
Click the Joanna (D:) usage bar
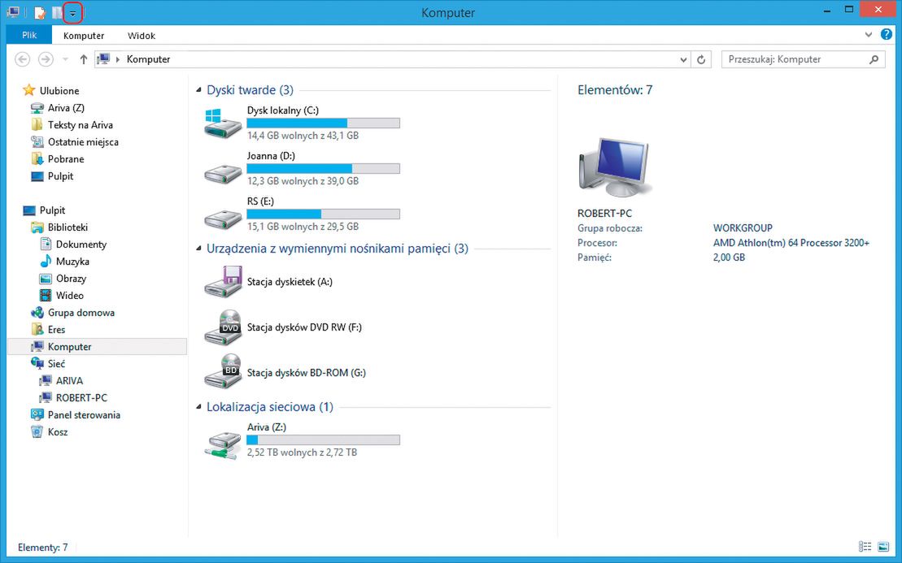pos(323,168)
